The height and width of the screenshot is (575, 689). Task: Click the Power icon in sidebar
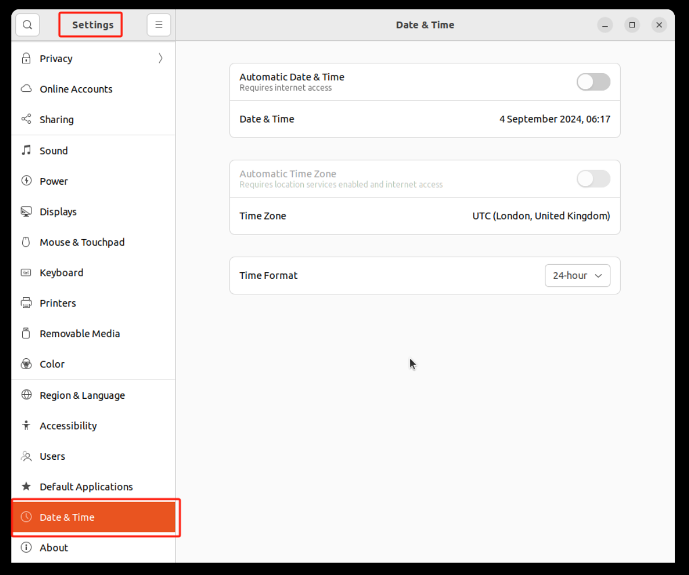(26, 181)
